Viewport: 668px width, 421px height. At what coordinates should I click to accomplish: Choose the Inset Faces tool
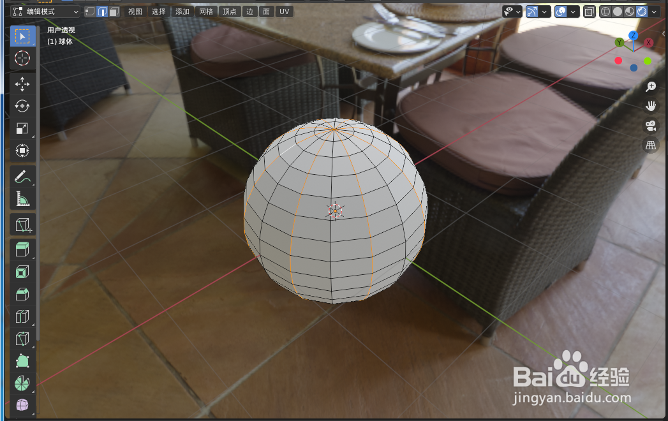pos(22,270)
